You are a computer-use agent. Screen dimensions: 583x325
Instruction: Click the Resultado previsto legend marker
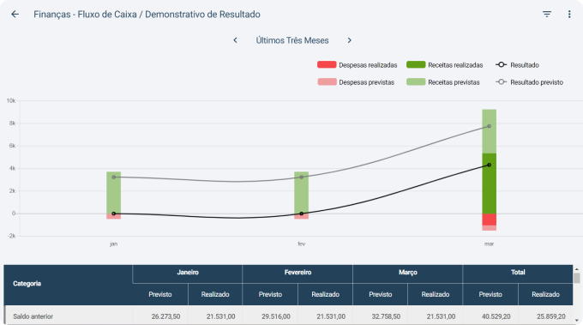pyautogui.click(x=501, y=81)
